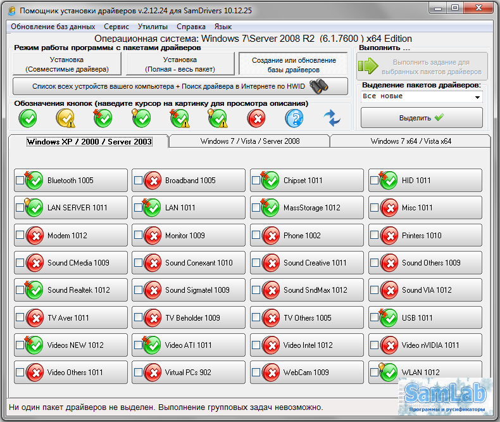
Task: Click the status bar message about unselected packages
Action: click(x=166, y=407)
